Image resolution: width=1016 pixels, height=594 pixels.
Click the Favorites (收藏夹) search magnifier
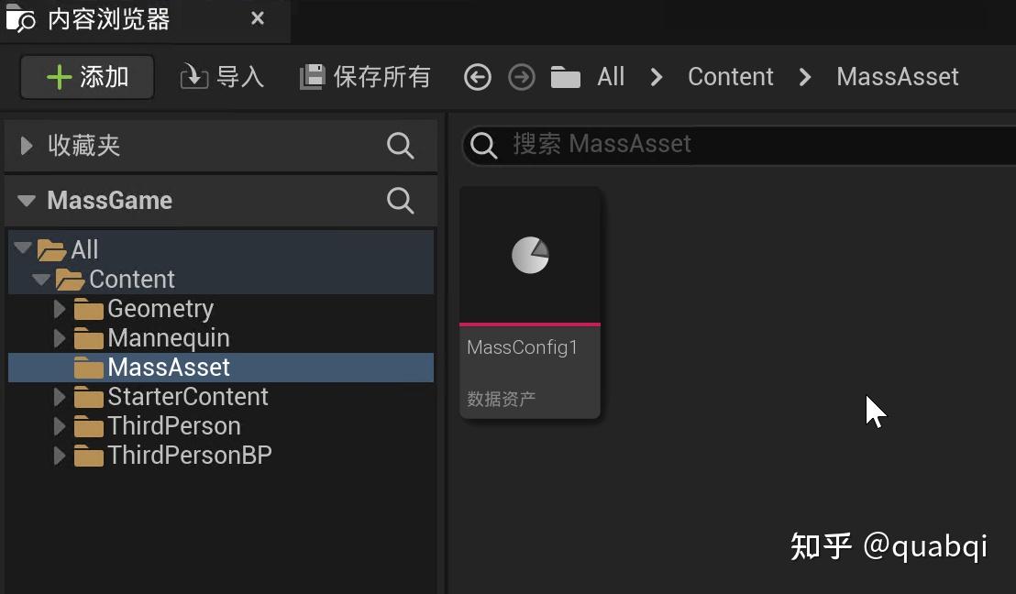pyautogui.click(x=400, y=145)
